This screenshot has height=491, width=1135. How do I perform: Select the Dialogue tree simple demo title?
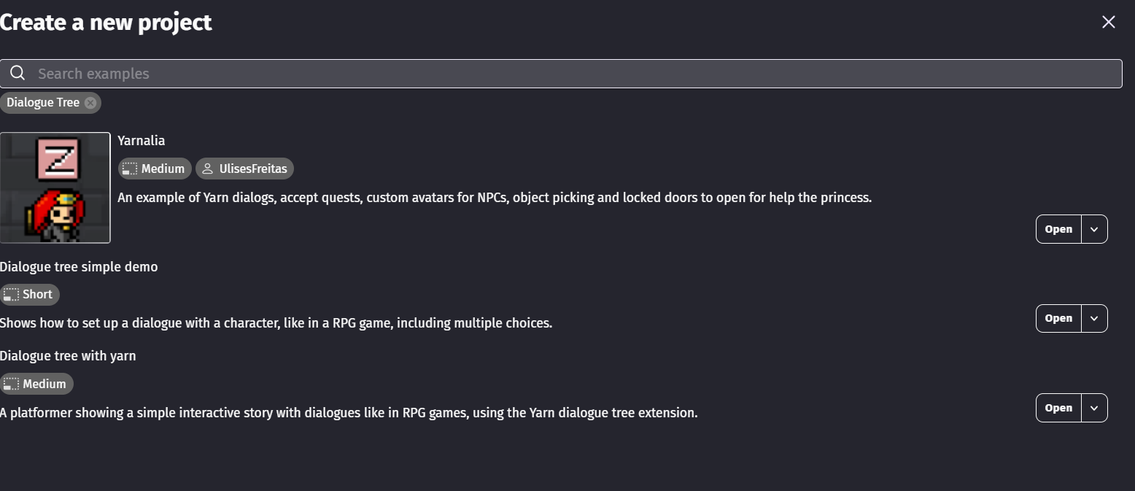pos(79,266)
